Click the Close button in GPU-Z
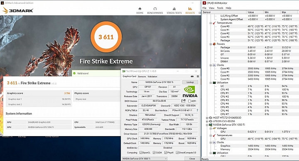Screen dimensions: 299x161 (192, 159)
